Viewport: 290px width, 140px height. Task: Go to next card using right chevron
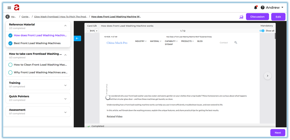click(x=267, y=76)
